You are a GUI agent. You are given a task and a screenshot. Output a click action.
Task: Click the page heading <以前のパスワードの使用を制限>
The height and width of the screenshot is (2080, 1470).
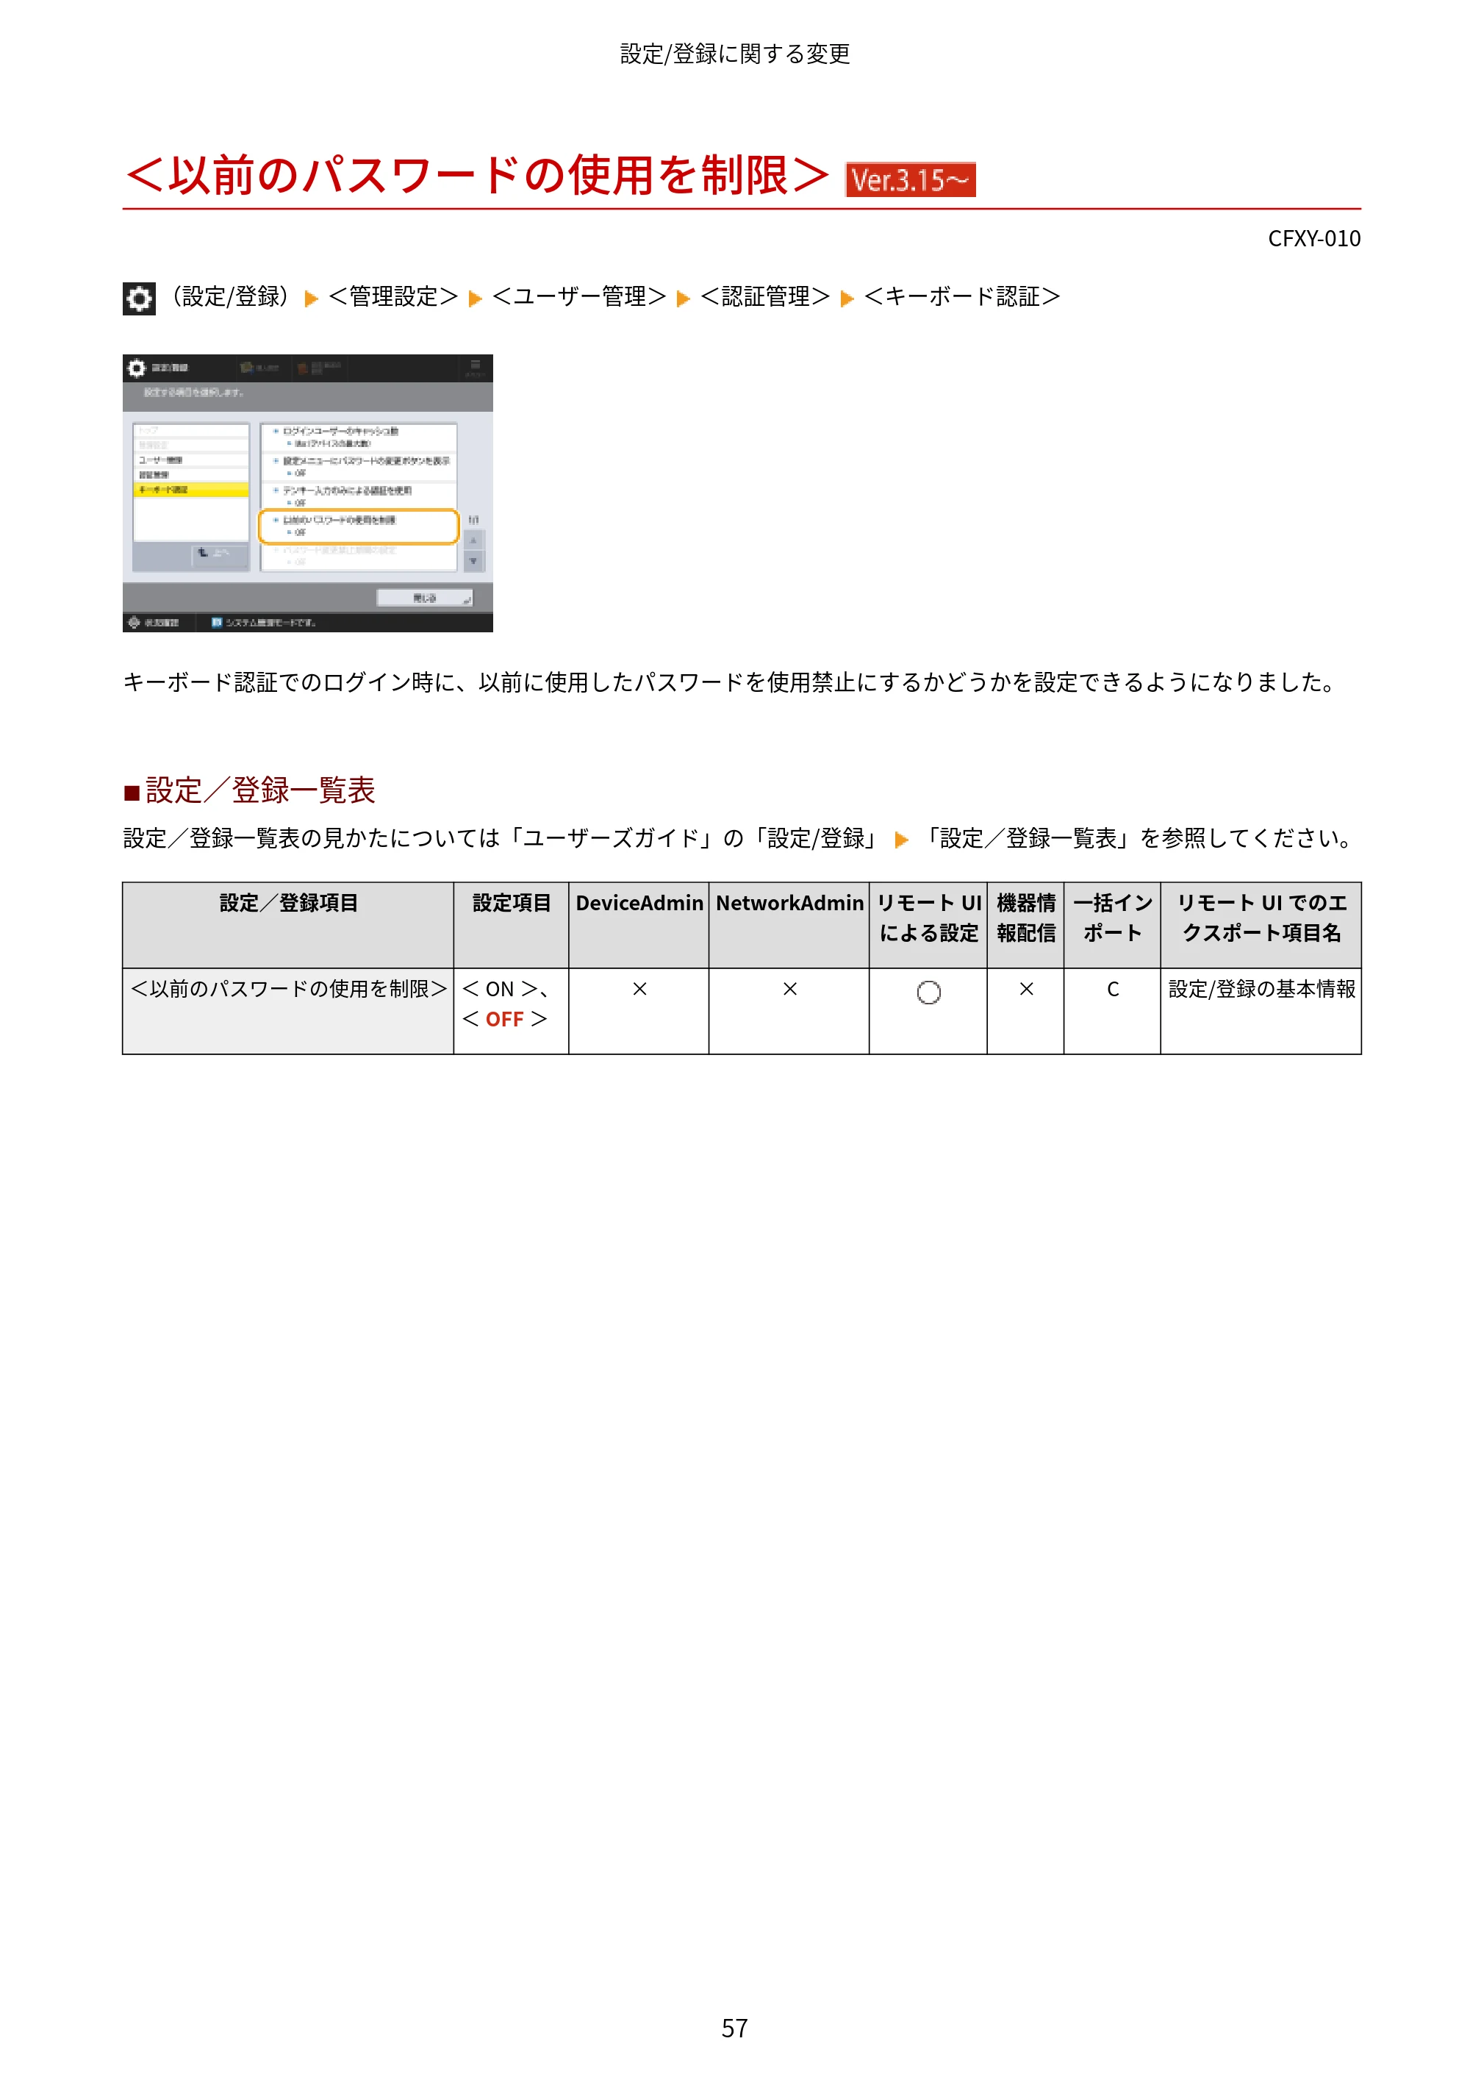click(476, 175)
